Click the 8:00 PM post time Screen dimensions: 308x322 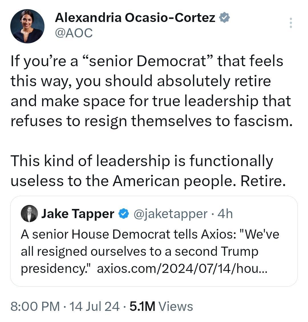[x=35, y=306]
